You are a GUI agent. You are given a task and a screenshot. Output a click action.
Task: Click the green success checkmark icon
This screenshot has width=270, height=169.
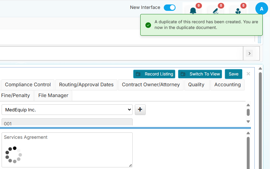click(x=148, y=25)
